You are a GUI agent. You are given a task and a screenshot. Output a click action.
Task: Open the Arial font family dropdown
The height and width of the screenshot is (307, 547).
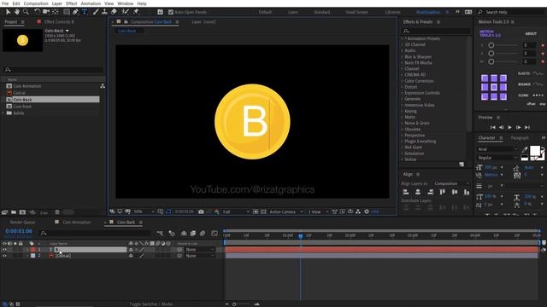497,149
